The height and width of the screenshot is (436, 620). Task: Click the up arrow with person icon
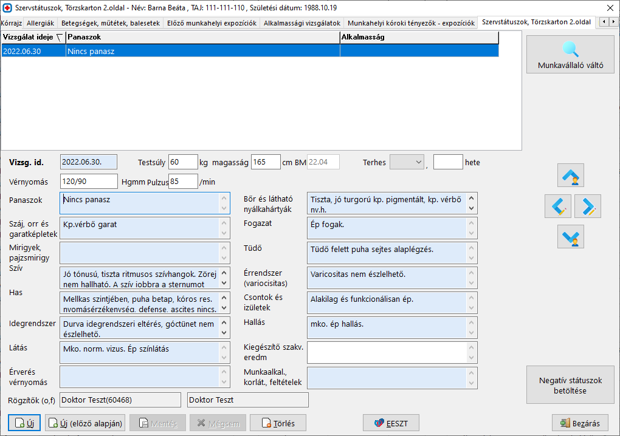click(570, 175)
